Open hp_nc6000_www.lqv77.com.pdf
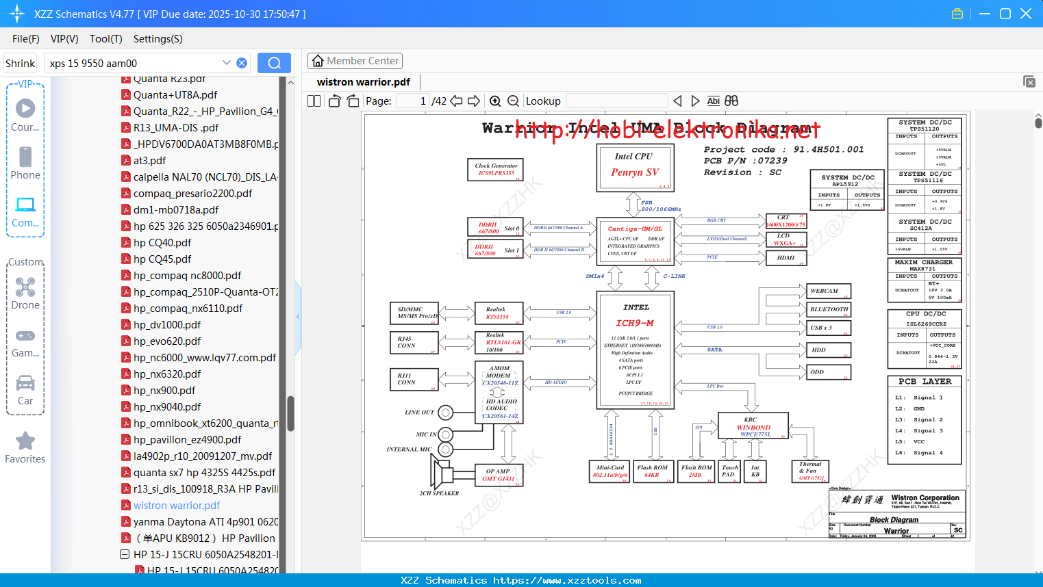Screen dimensions: 1043x587 click(204, 358)
